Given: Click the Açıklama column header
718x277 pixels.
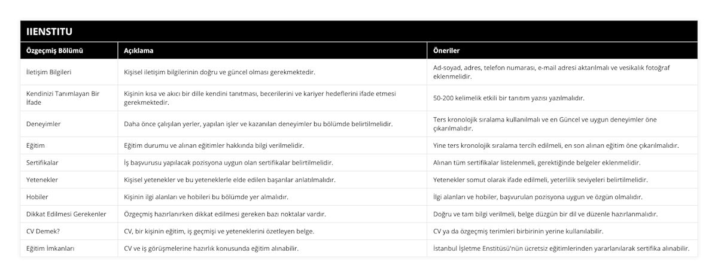Looking at the screenshot, I should (x=138, y=51).
